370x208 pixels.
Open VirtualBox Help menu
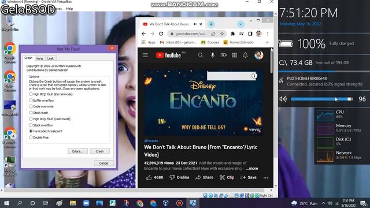[69, 9]
